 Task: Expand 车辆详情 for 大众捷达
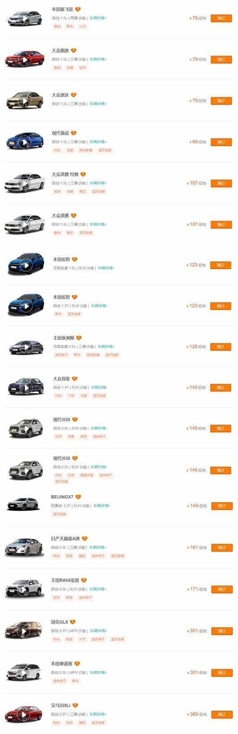coord(98,104)
